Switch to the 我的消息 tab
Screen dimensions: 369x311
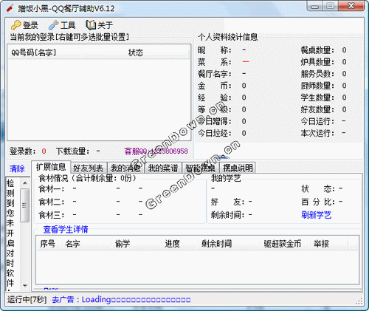125,168
